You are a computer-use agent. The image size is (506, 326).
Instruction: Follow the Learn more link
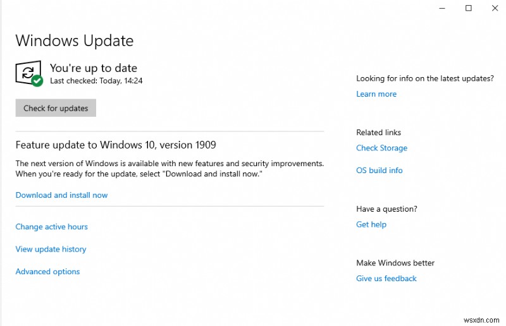(376, 94)
